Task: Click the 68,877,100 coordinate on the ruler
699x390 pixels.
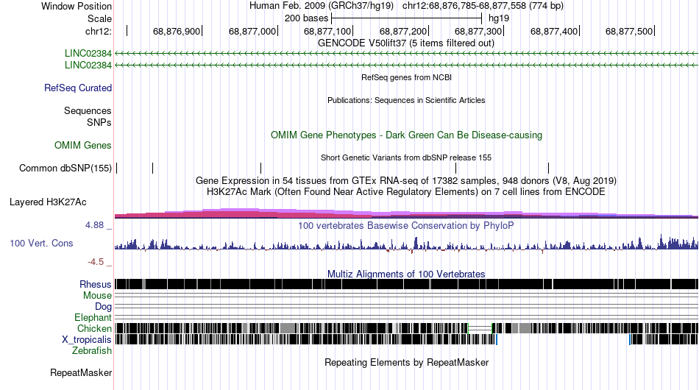Action: click(x=327, y=31)
